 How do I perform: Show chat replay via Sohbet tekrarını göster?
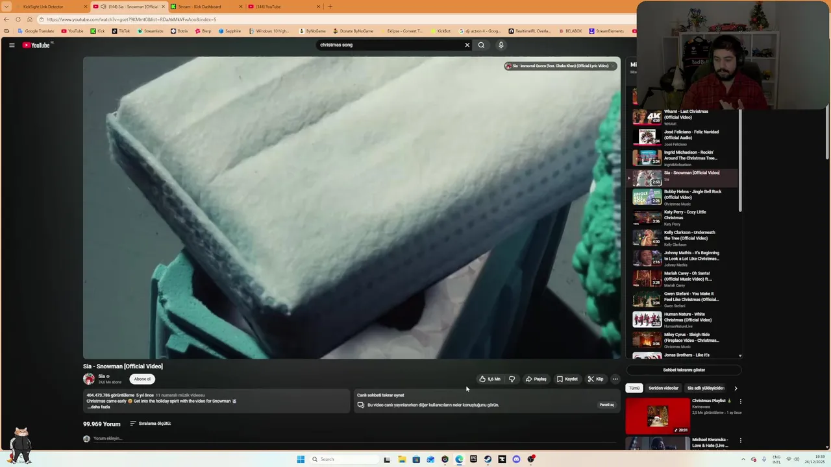tap(684, 370)
